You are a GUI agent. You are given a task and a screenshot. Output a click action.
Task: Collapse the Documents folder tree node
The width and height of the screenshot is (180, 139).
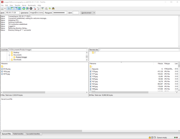tap(10, 55)
